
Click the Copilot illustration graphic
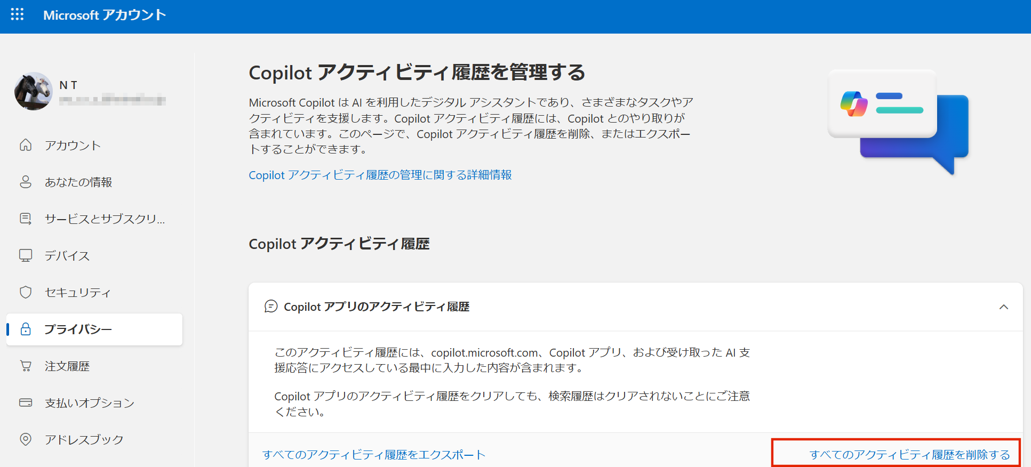[898, 121]
